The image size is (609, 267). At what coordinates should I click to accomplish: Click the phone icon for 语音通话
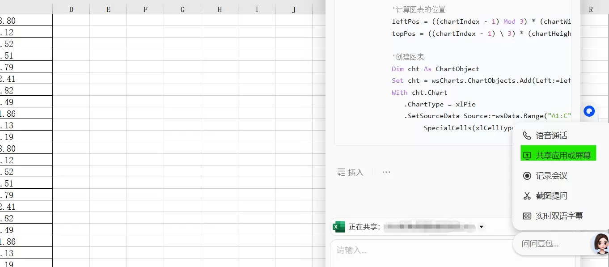(x=527, y=136)
